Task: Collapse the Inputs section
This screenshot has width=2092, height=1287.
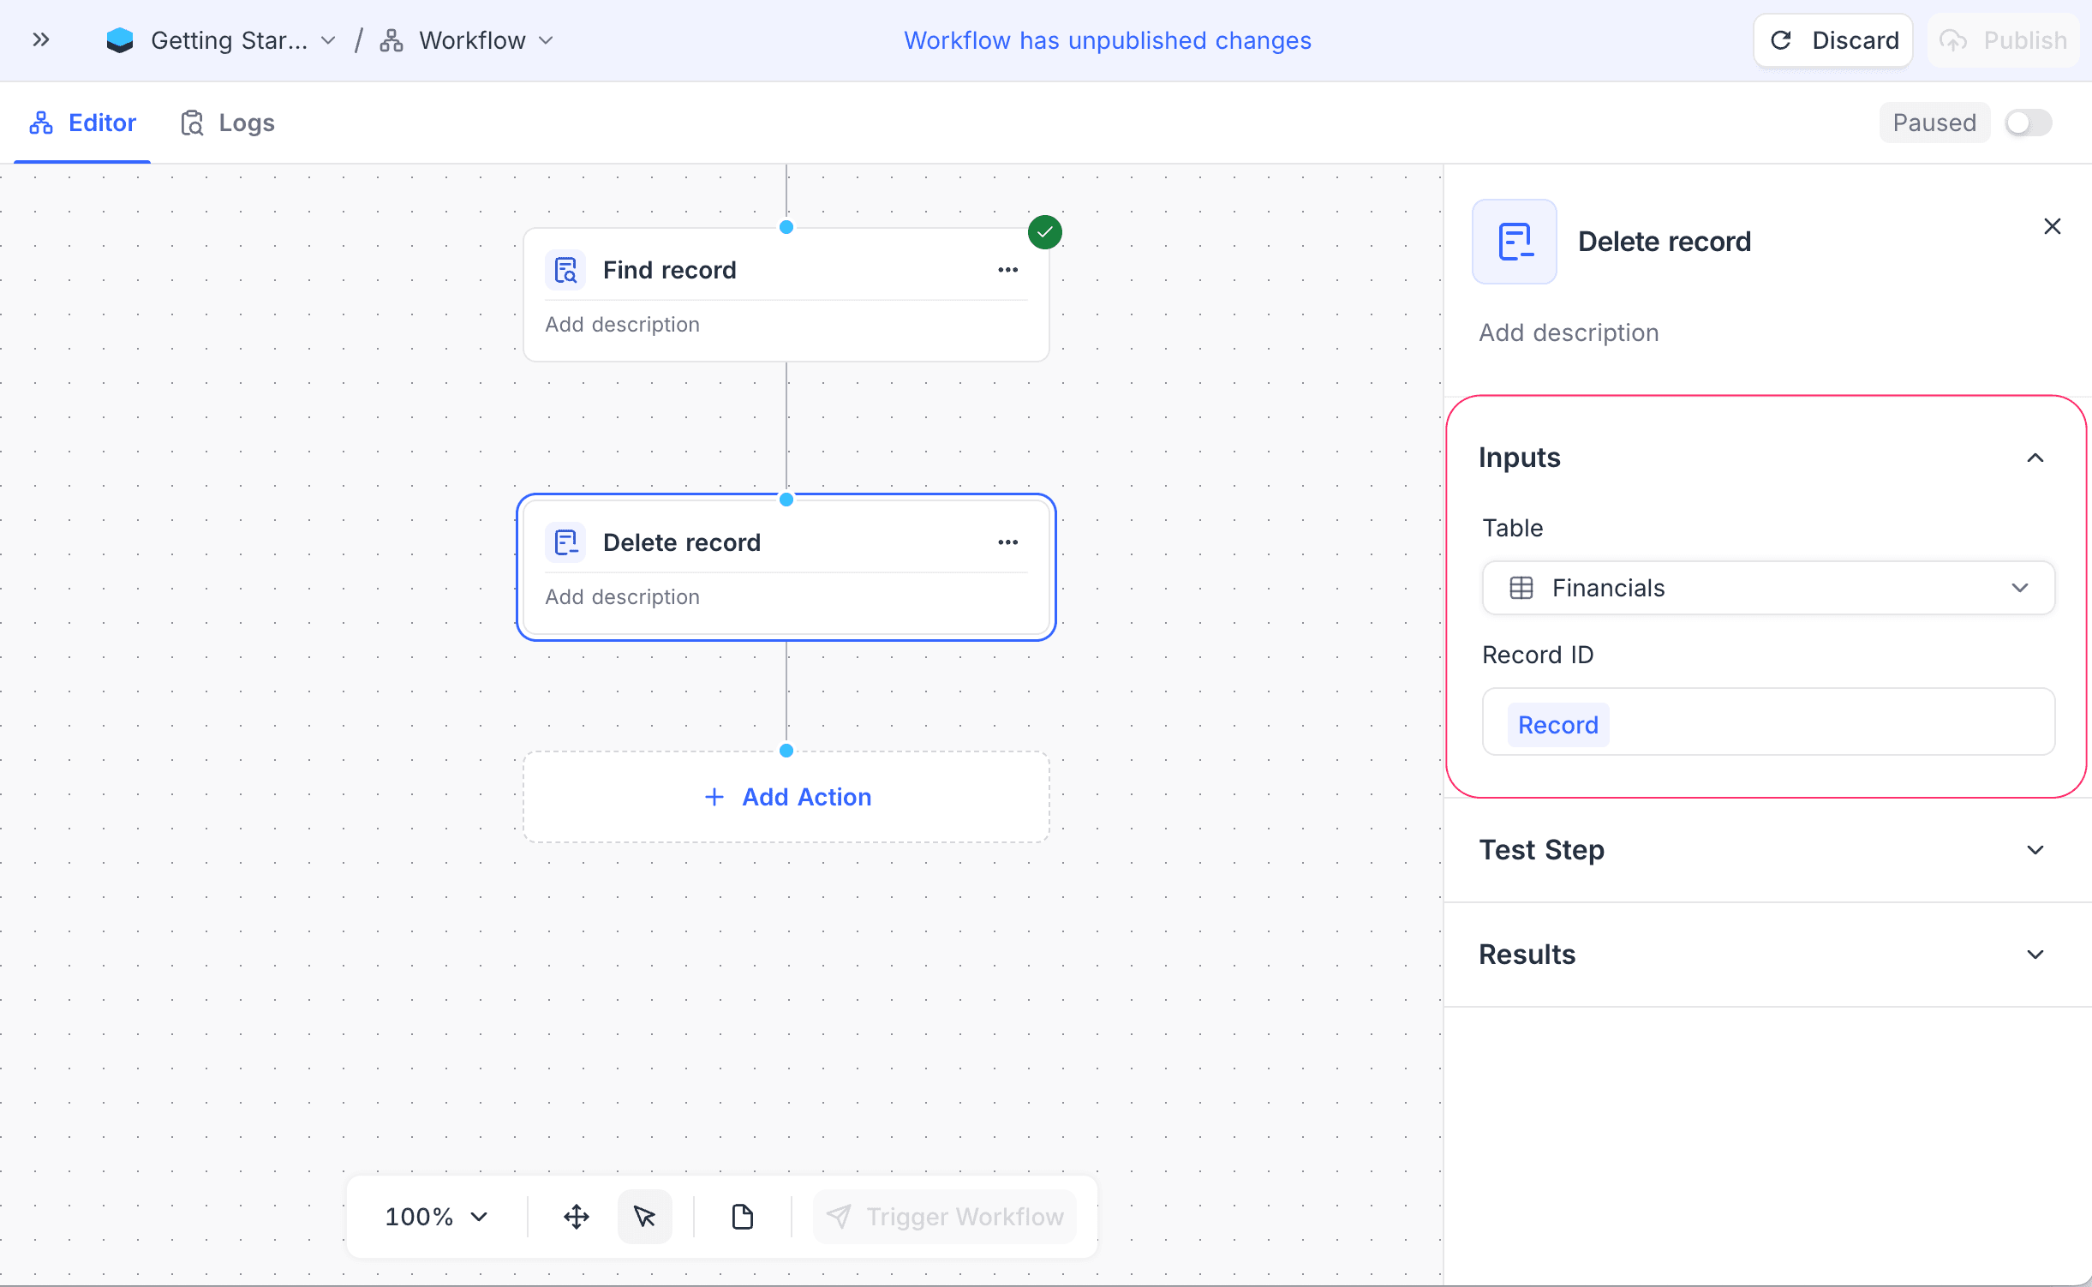Action: click(x=2035, y=458)
